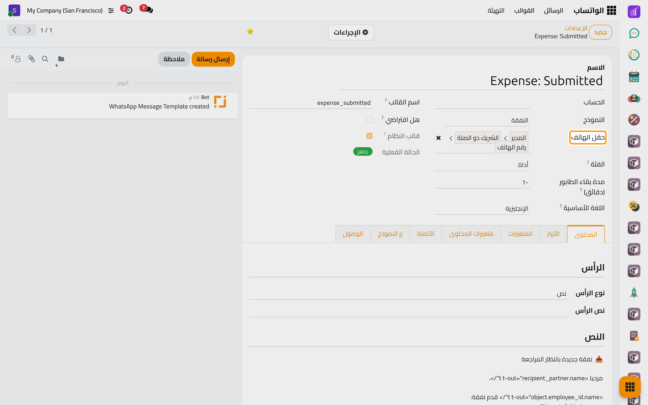Viewport: 648px width, 405px height.
Task: Switch to the الأزرار tab
Action: click(x=553, y=234)
